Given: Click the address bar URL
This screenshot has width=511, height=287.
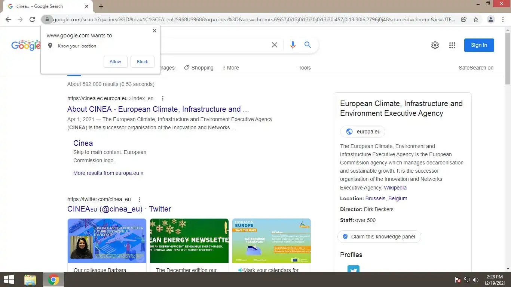Looking at the screenshot, I should click(x=254, y=19).
